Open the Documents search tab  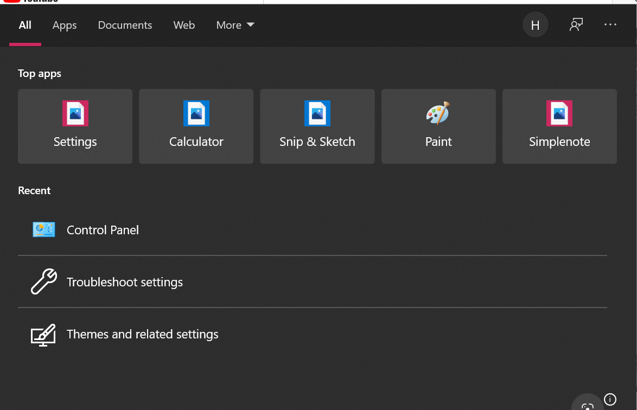[125, 25]
